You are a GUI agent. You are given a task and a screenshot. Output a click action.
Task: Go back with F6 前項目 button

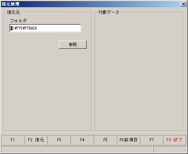129,140
